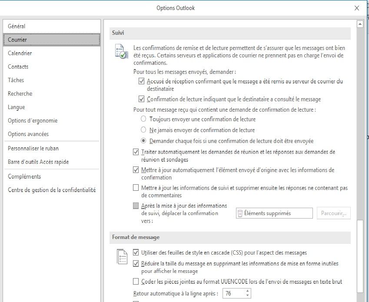Open the Tâches options category
Image resolution: width=369 pixels, height=302 pixels.
pos(52,80)
